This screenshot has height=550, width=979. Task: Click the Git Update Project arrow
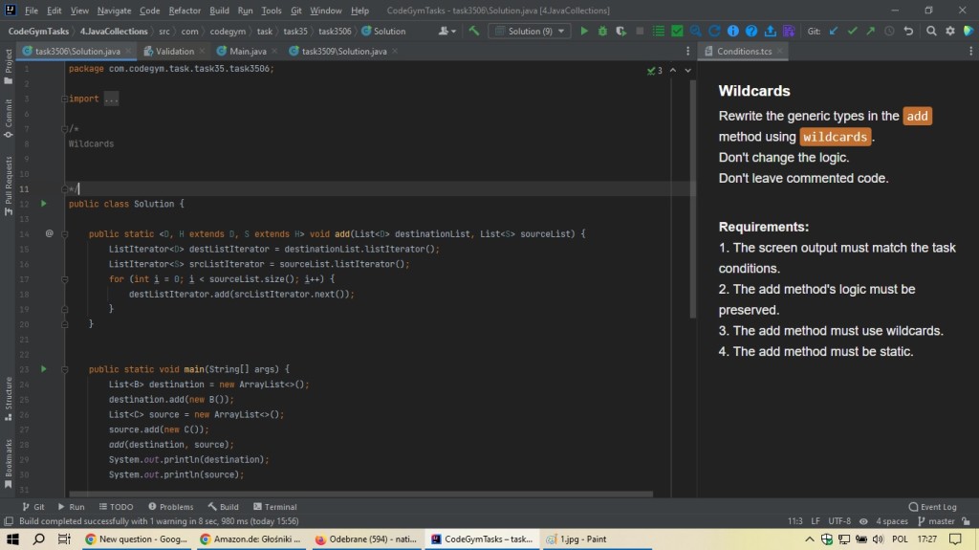coord(834,32)
